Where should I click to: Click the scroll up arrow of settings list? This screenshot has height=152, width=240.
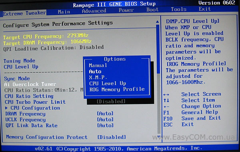pyautogui.click(x=157, y=22)
